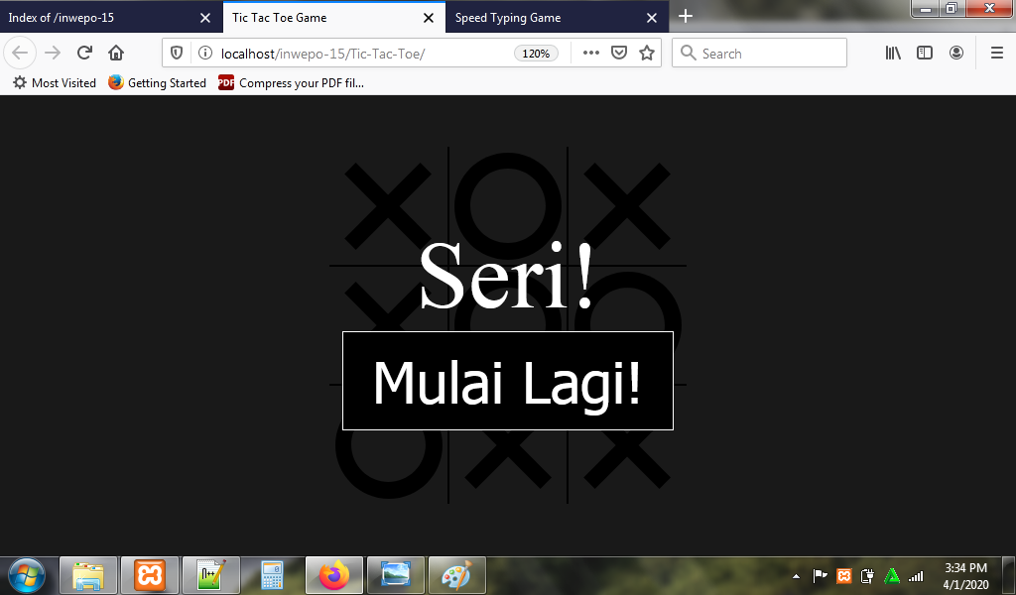Select Firefox in the taskbar
This screenshot has height=595, width=1016.
point(334,575)
